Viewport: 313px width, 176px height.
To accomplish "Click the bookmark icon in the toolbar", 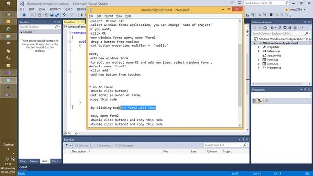I will 271,15.
